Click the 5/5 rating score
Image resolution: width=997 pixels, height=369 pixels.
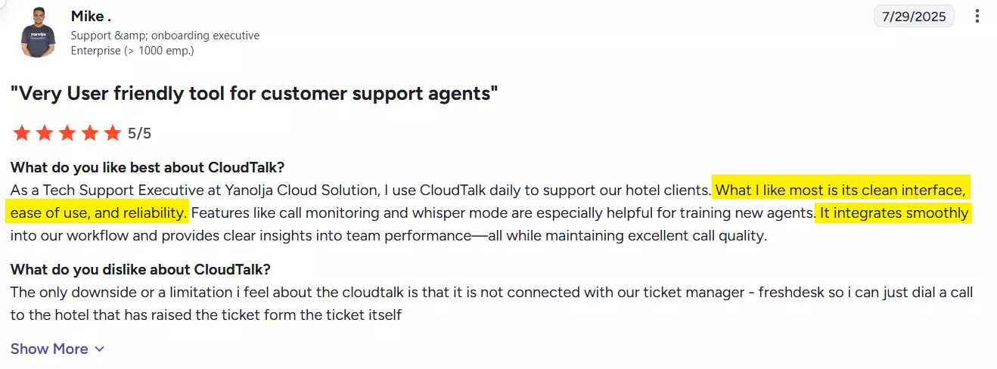(139, 134)
